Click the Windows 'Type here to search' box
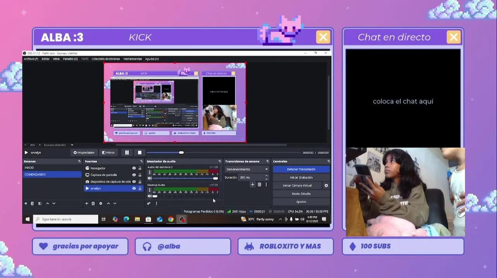The height and width of the screenshot is (278, 497). [66, 219]
